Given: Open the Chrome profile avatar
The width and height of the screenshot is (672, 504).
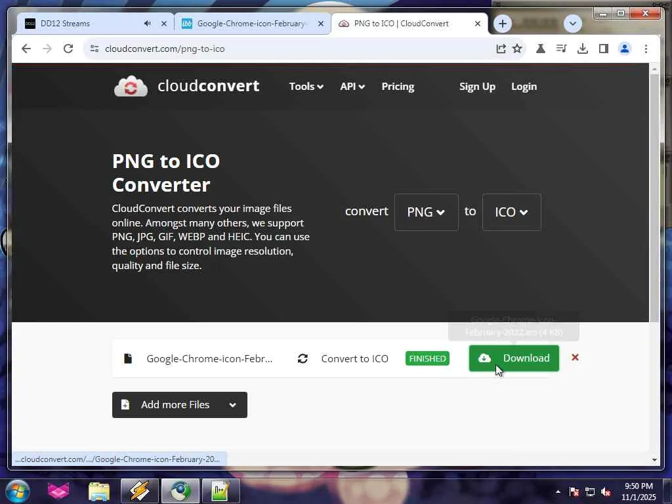Looking at the screenshot, I should pyautogui.click(x=625, y=49).
